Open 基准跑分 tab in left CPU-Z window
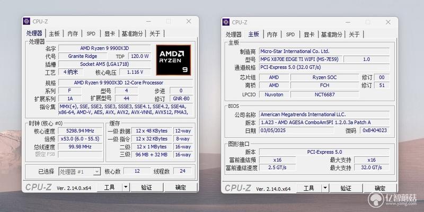424x212 pixels. click(132, 33)
